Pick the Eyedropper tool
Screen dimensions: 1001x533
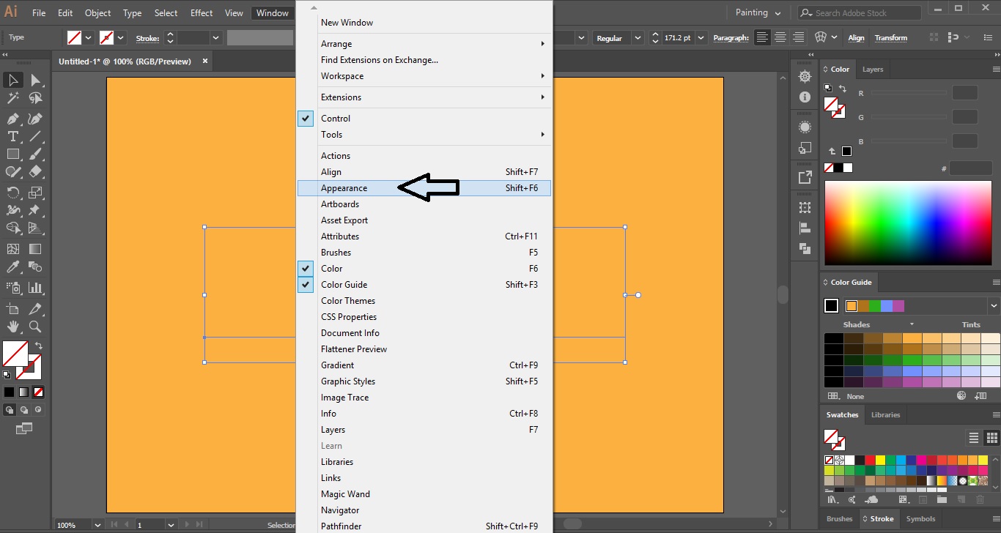[x=13, y=266]
